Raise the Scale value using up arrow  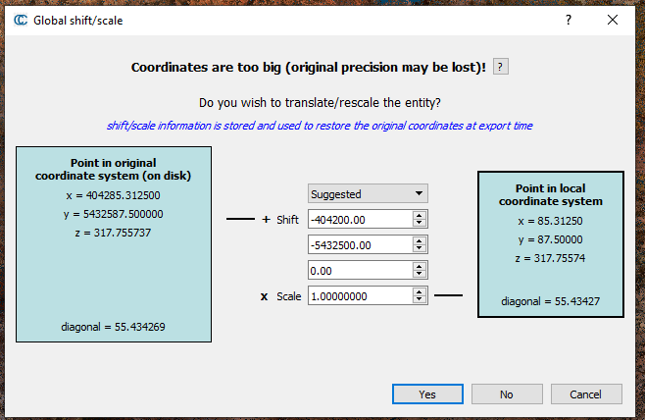(x=420, y=291)
